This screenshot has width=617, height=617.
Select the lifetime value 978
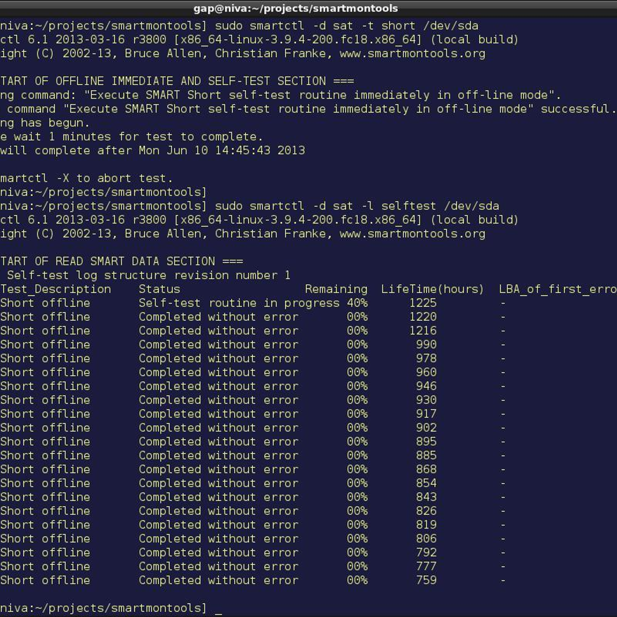point(426,359)
